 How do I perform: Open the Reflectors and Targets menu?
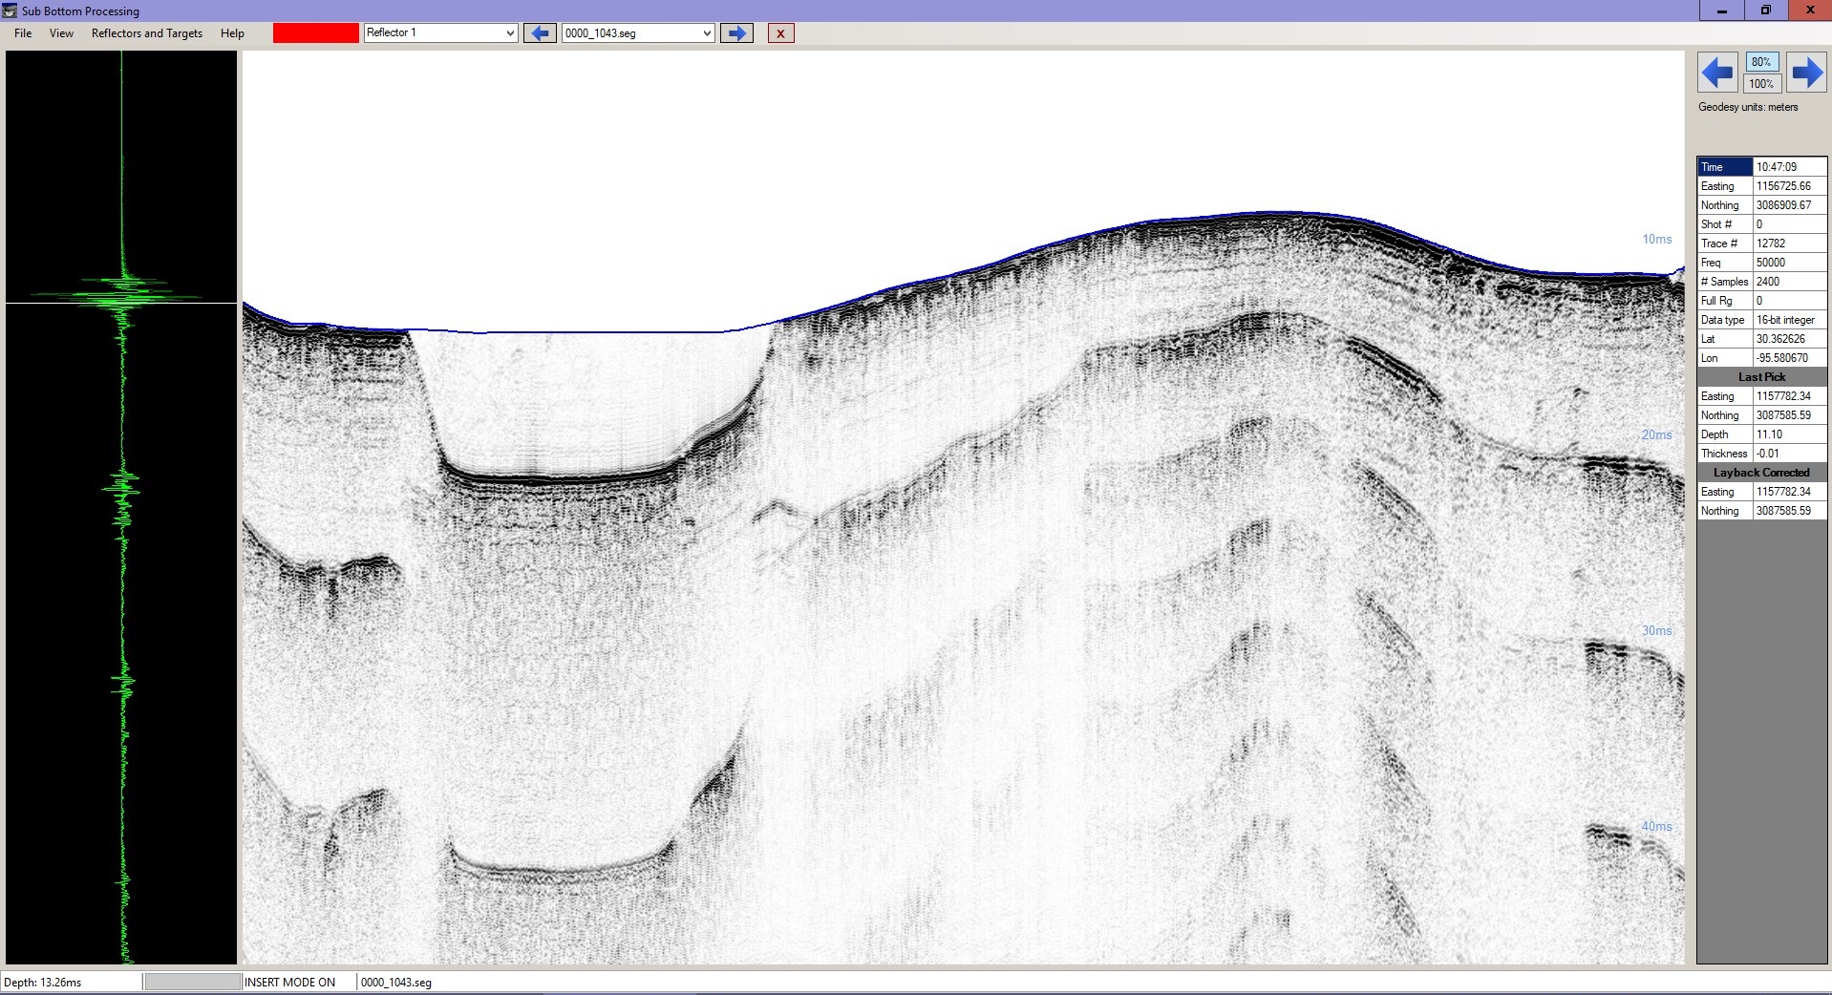point(147,33)
